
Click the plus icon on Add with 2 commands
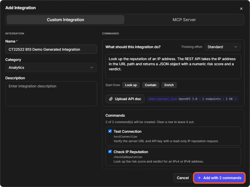tap(199, 178)
